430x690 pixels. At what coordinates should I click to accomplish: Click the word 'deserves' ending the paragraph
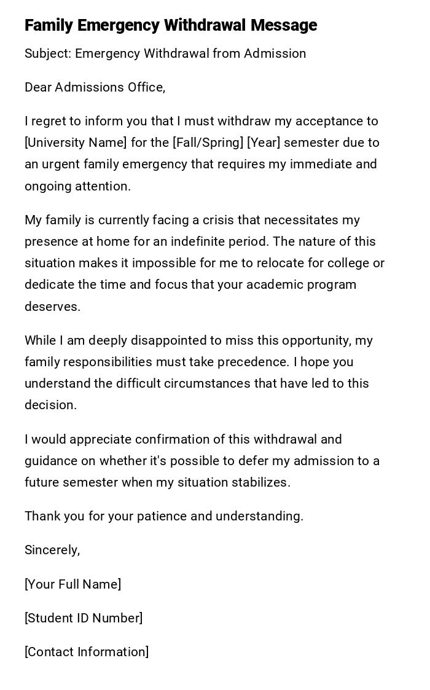click(x=52, y=307)
